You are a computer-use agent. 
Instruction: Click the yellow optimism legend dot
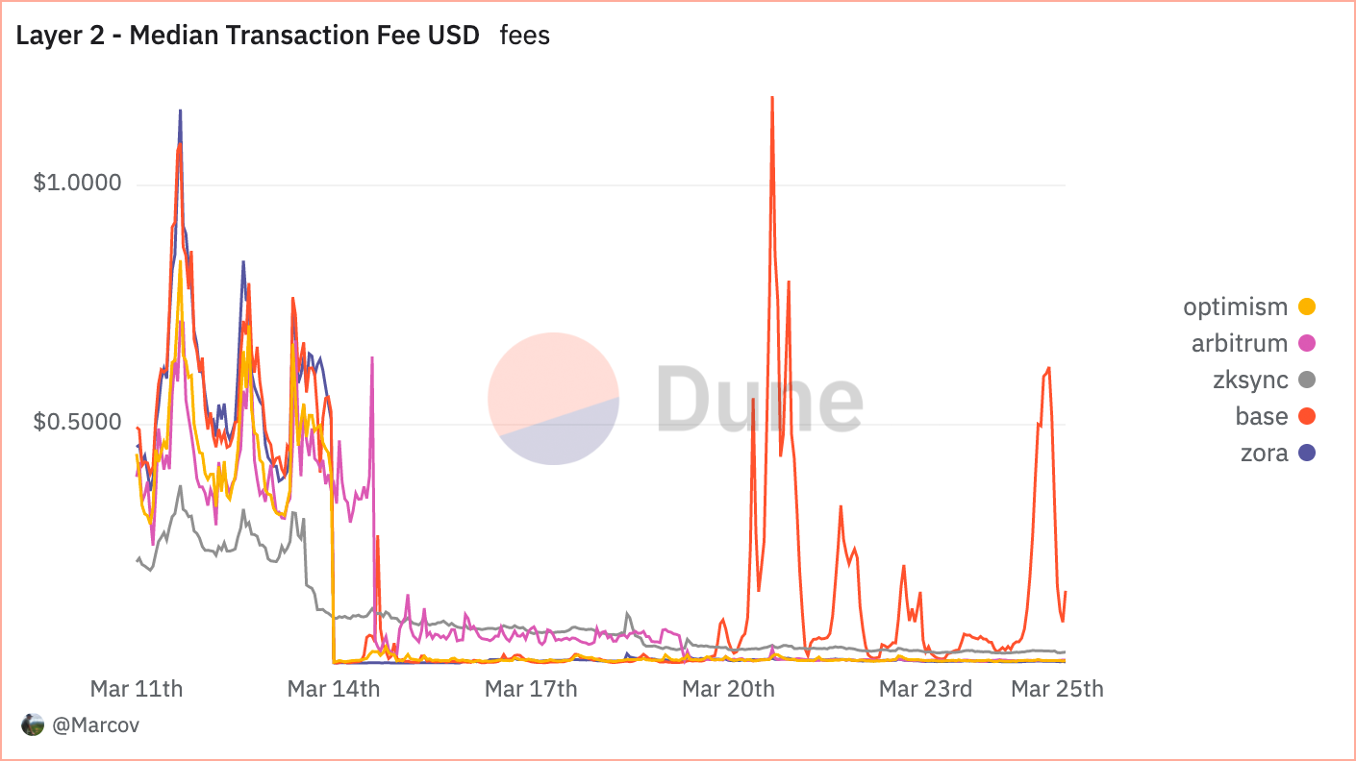pos(1306,307)
